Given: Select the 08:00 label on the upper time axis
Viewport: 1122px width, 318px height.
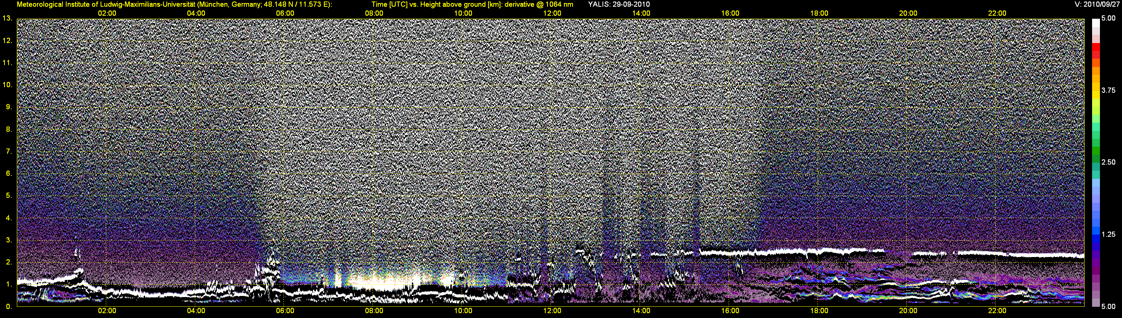Looking at the screenshot, I should click(x=374, y=13).
